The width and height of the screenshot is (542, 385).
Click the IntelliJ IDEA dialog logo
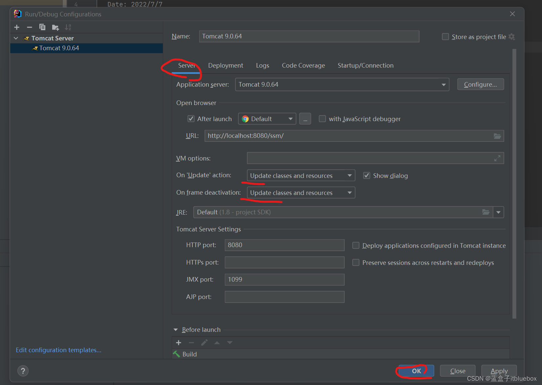pos(18,14)
